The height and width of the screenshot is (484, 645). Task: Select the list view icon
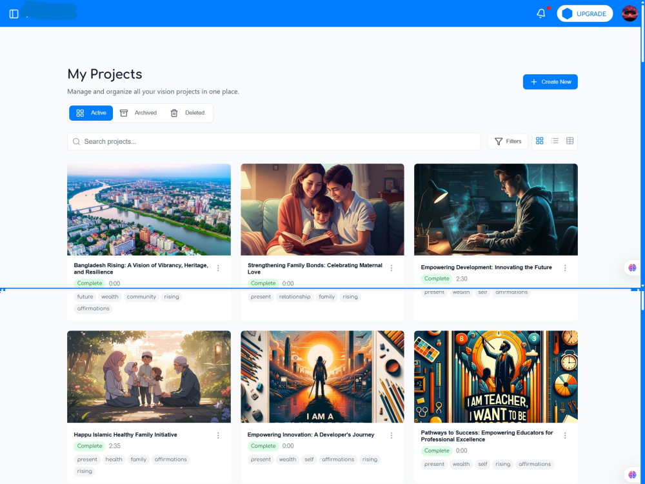555,141
